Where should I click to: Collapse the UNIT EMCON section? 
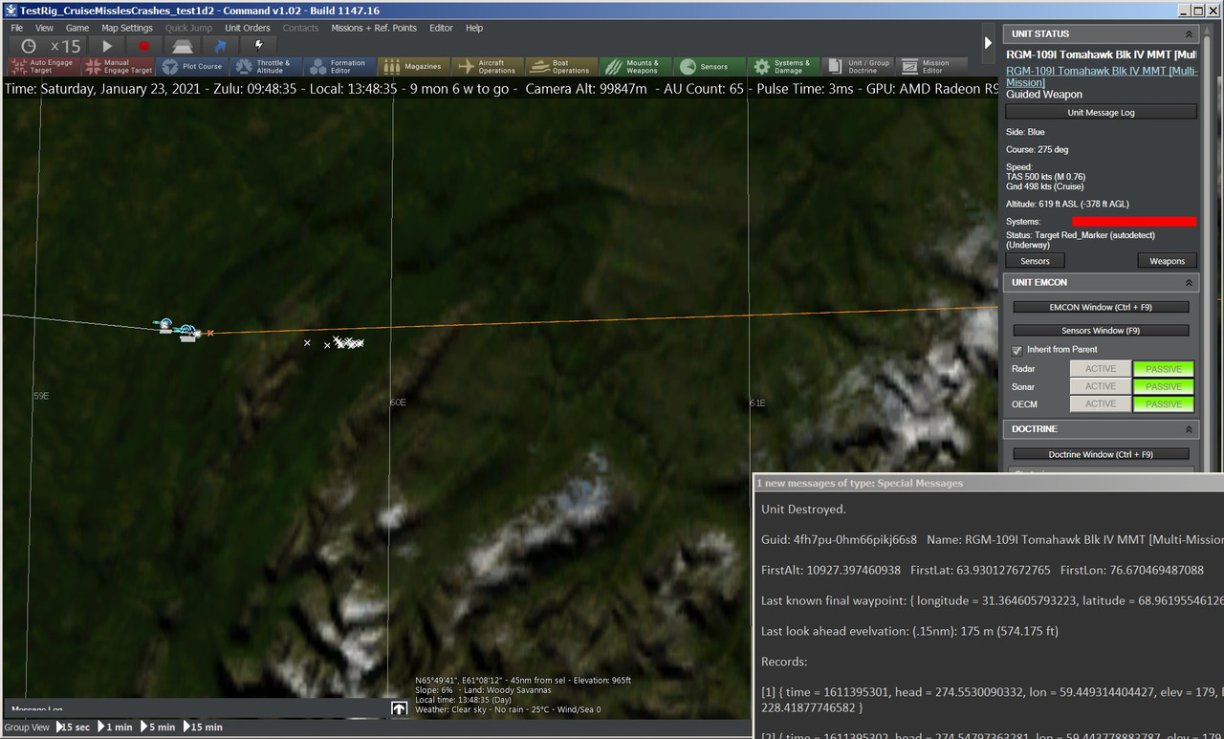(x=1189, y=283)
